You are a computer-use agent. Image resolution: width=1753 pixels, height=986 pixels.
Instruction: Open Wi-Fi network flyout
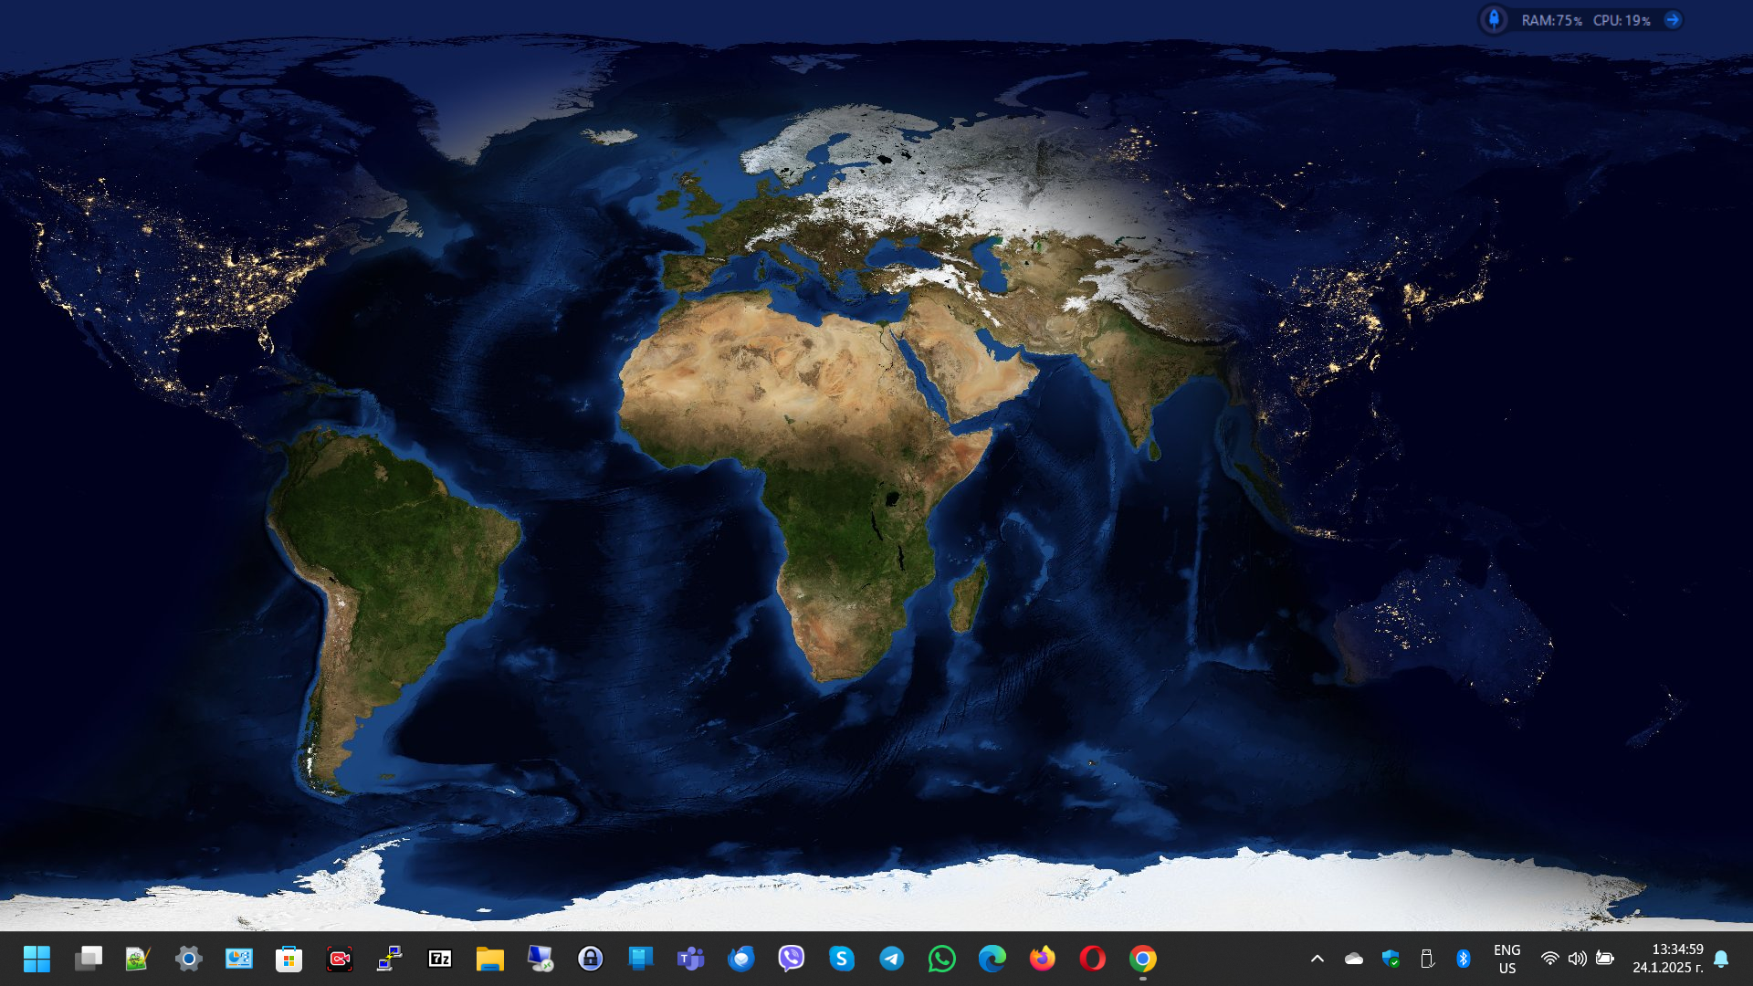click(1550, 959)
